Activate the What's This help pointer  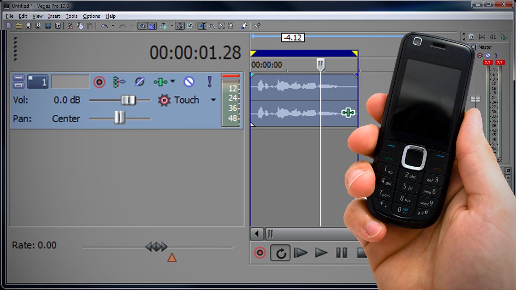[258, 26]
